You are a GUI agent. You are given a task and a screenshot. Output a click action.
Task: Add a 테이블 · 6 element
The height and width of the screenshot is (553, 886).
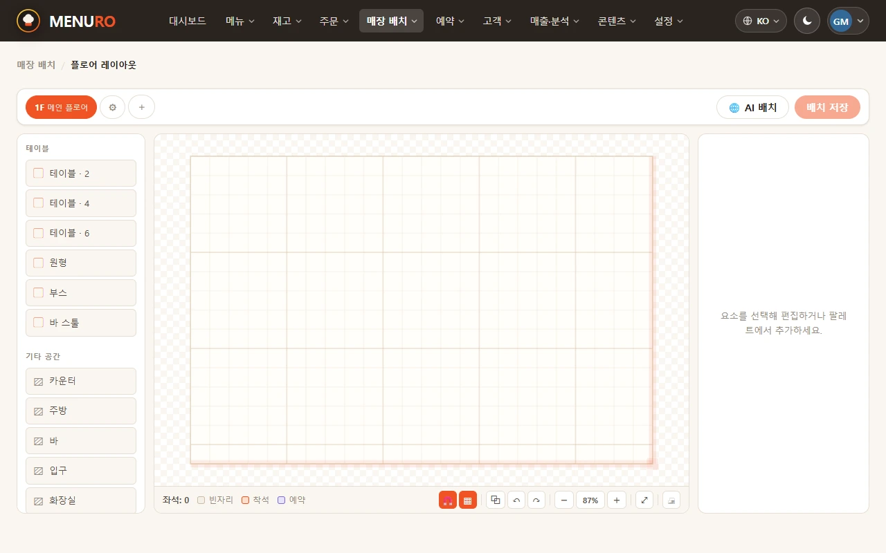[x=81, y=233]
